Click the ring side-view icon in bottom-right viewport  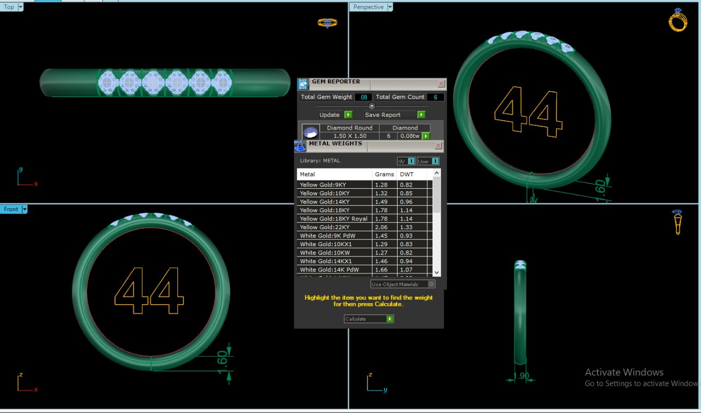678,222
